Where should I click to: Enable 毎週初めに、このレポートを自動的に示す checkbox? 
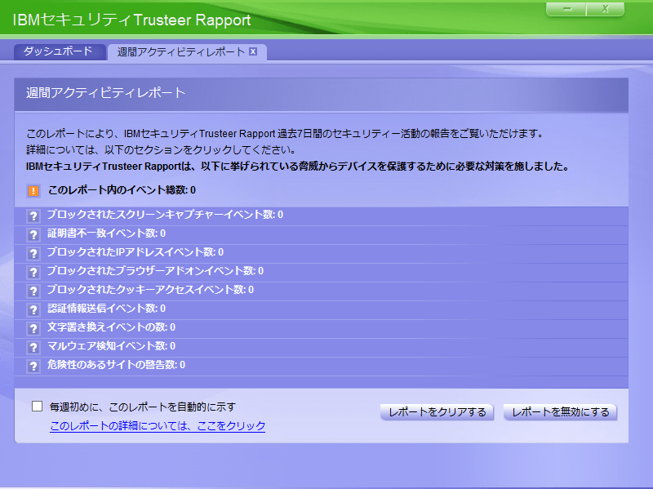click(x=37, y=406)
